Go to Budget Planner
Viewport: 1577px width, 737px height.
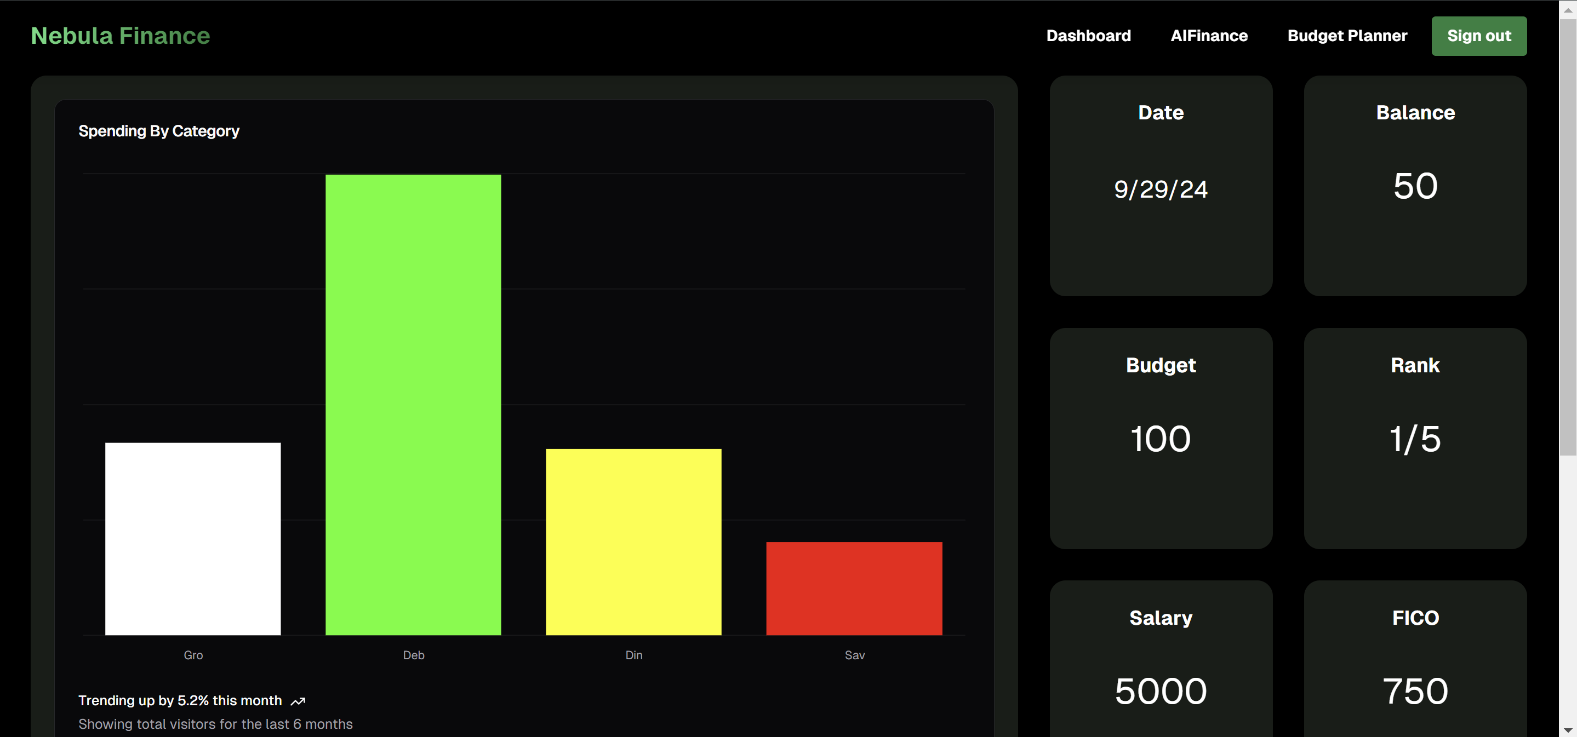coord(1347,36)
